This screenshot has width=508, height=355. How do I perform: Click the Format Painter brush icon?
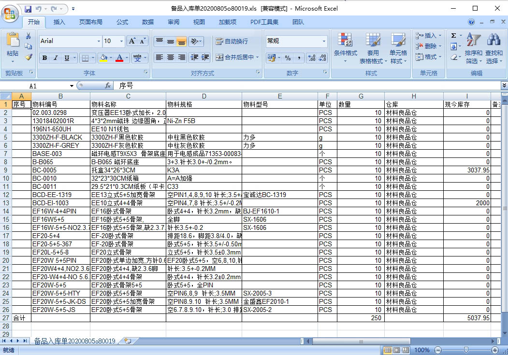(29, 57)
